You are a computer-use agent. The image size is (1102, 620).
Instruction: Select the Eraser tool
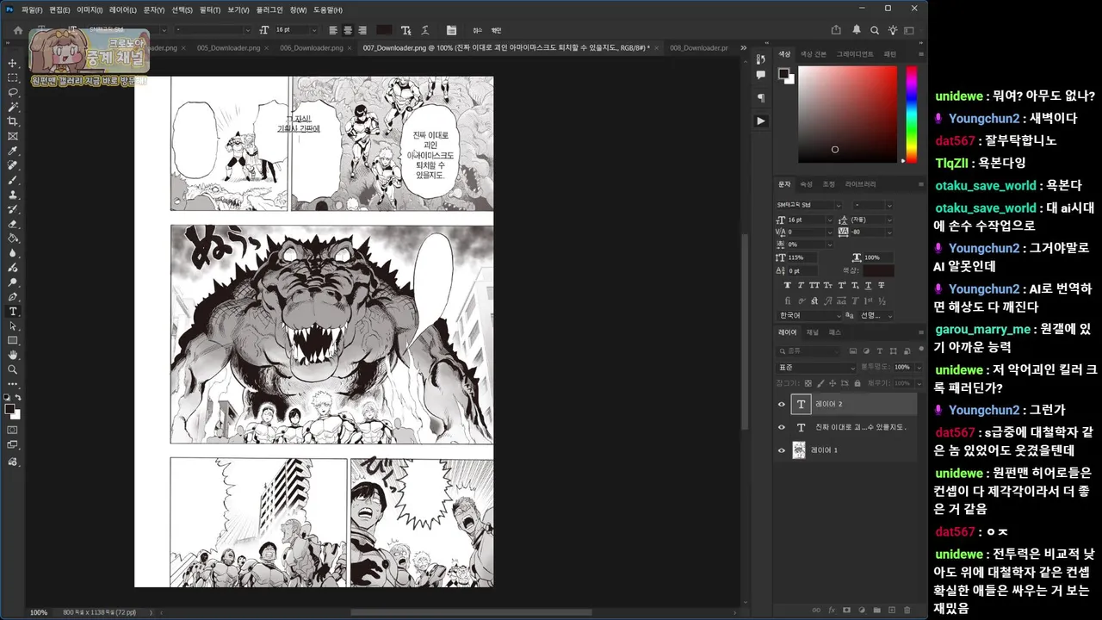(x=13, y=224)
